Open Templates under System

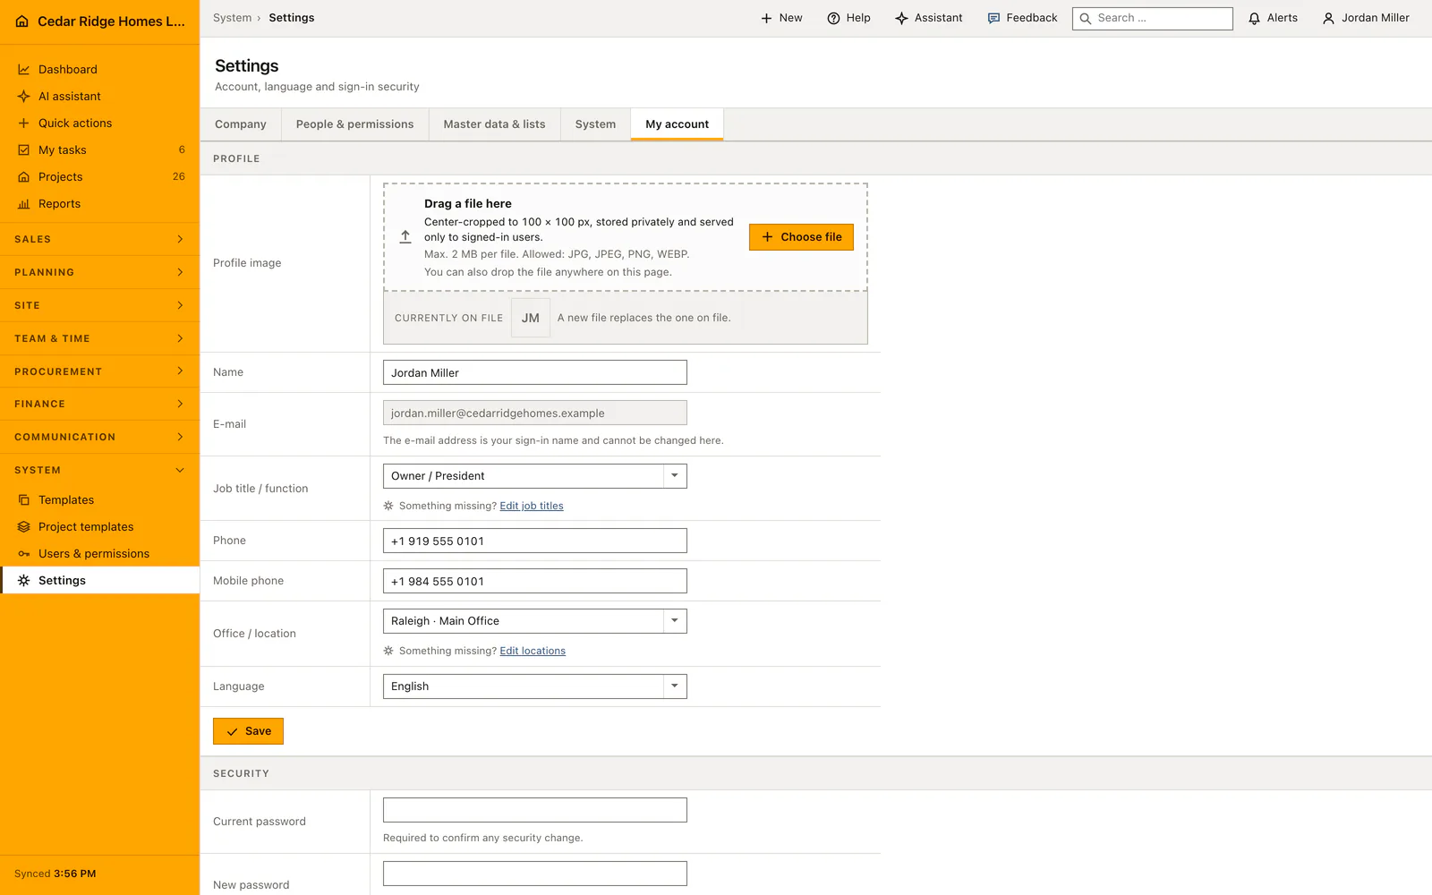(99, 499)
